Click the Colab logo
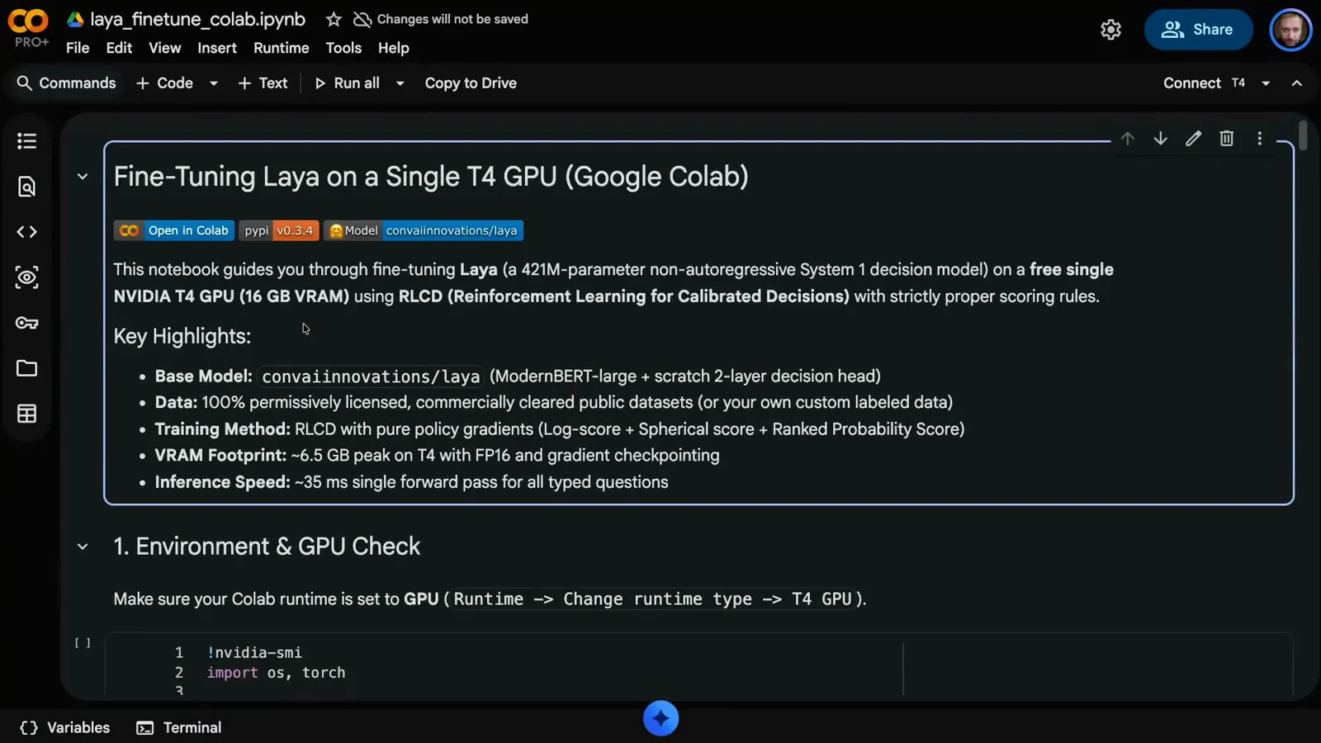This screenshot has width=1321, height=743. tap(29, 21)
